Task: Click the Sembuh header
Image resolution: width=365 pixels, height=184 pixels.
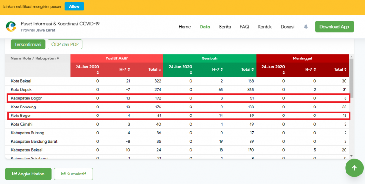Action: point(210,58)
